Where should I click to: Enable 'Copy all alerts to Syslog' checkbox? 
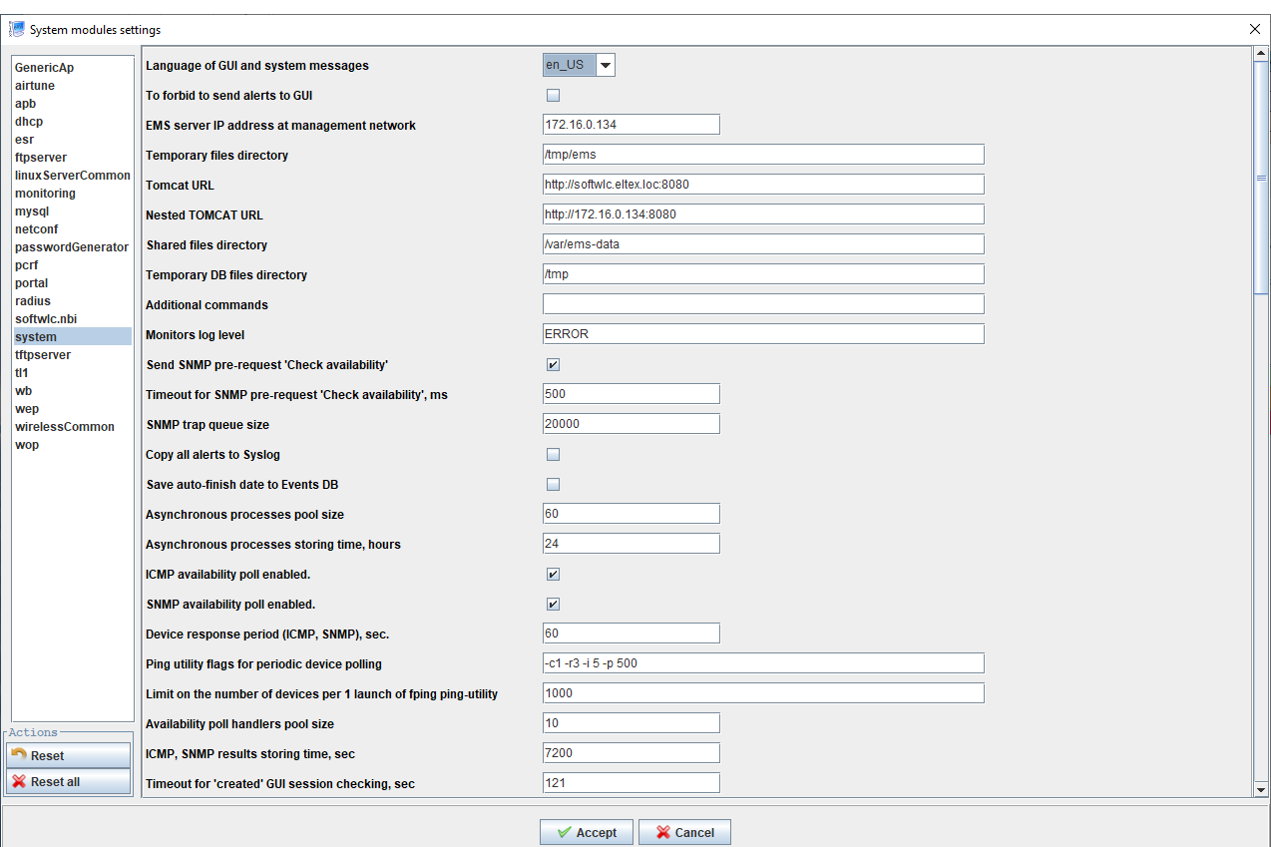[553, 455]
